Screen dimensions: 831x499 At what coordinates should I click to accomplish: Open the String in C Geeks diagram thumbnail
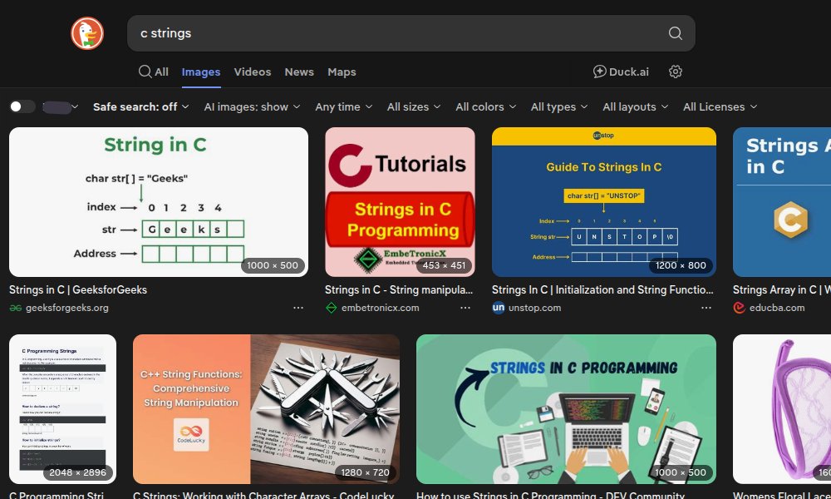point(159,202)
